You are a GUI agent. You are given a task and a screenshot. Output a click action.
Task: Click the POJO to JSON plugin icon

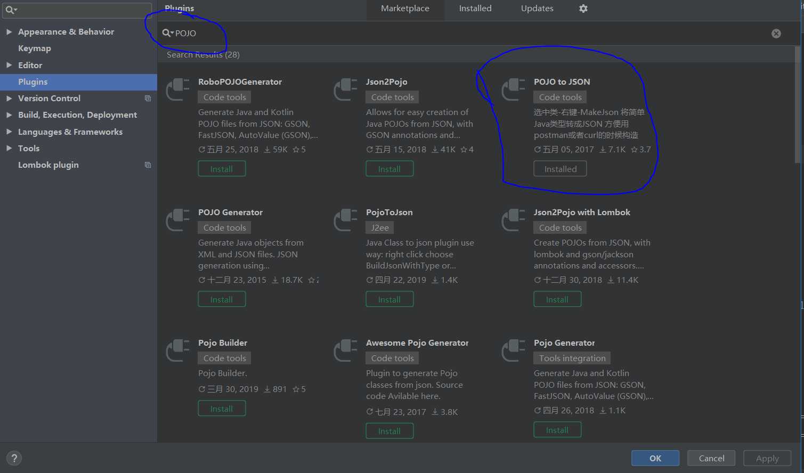tap(514, 89)
